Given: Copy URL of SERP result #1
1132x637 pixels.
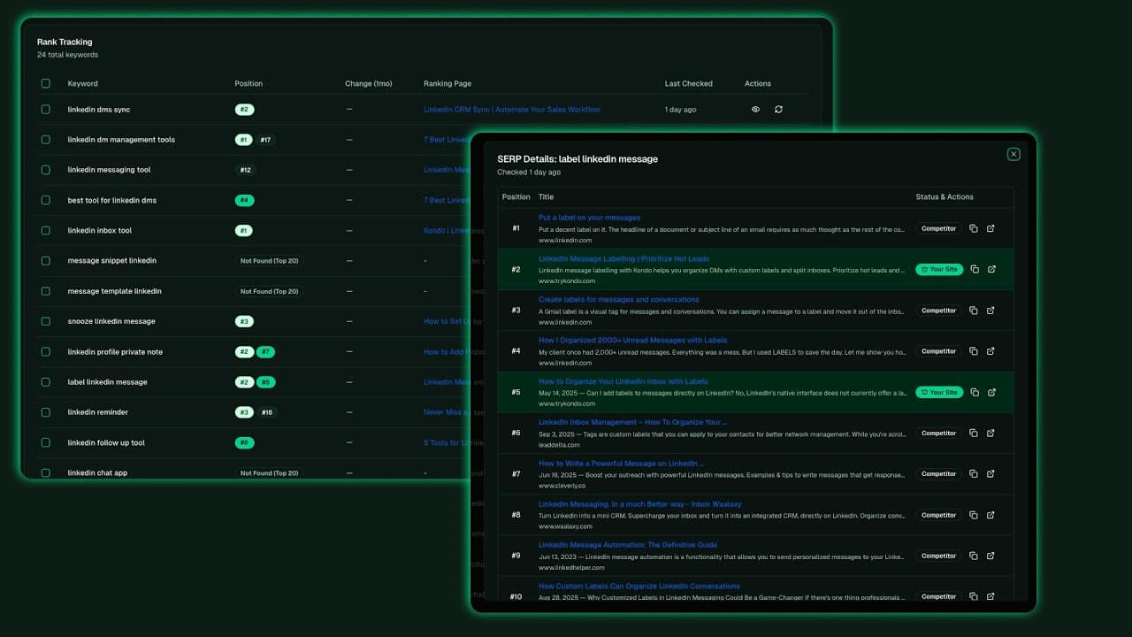Looking at the screenshot, I should pyautogui.click(x=973, y=228).
